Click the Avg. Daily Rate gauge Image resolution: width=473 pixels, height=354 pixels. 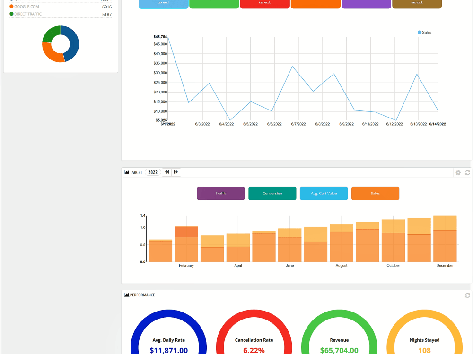point(169,332)
